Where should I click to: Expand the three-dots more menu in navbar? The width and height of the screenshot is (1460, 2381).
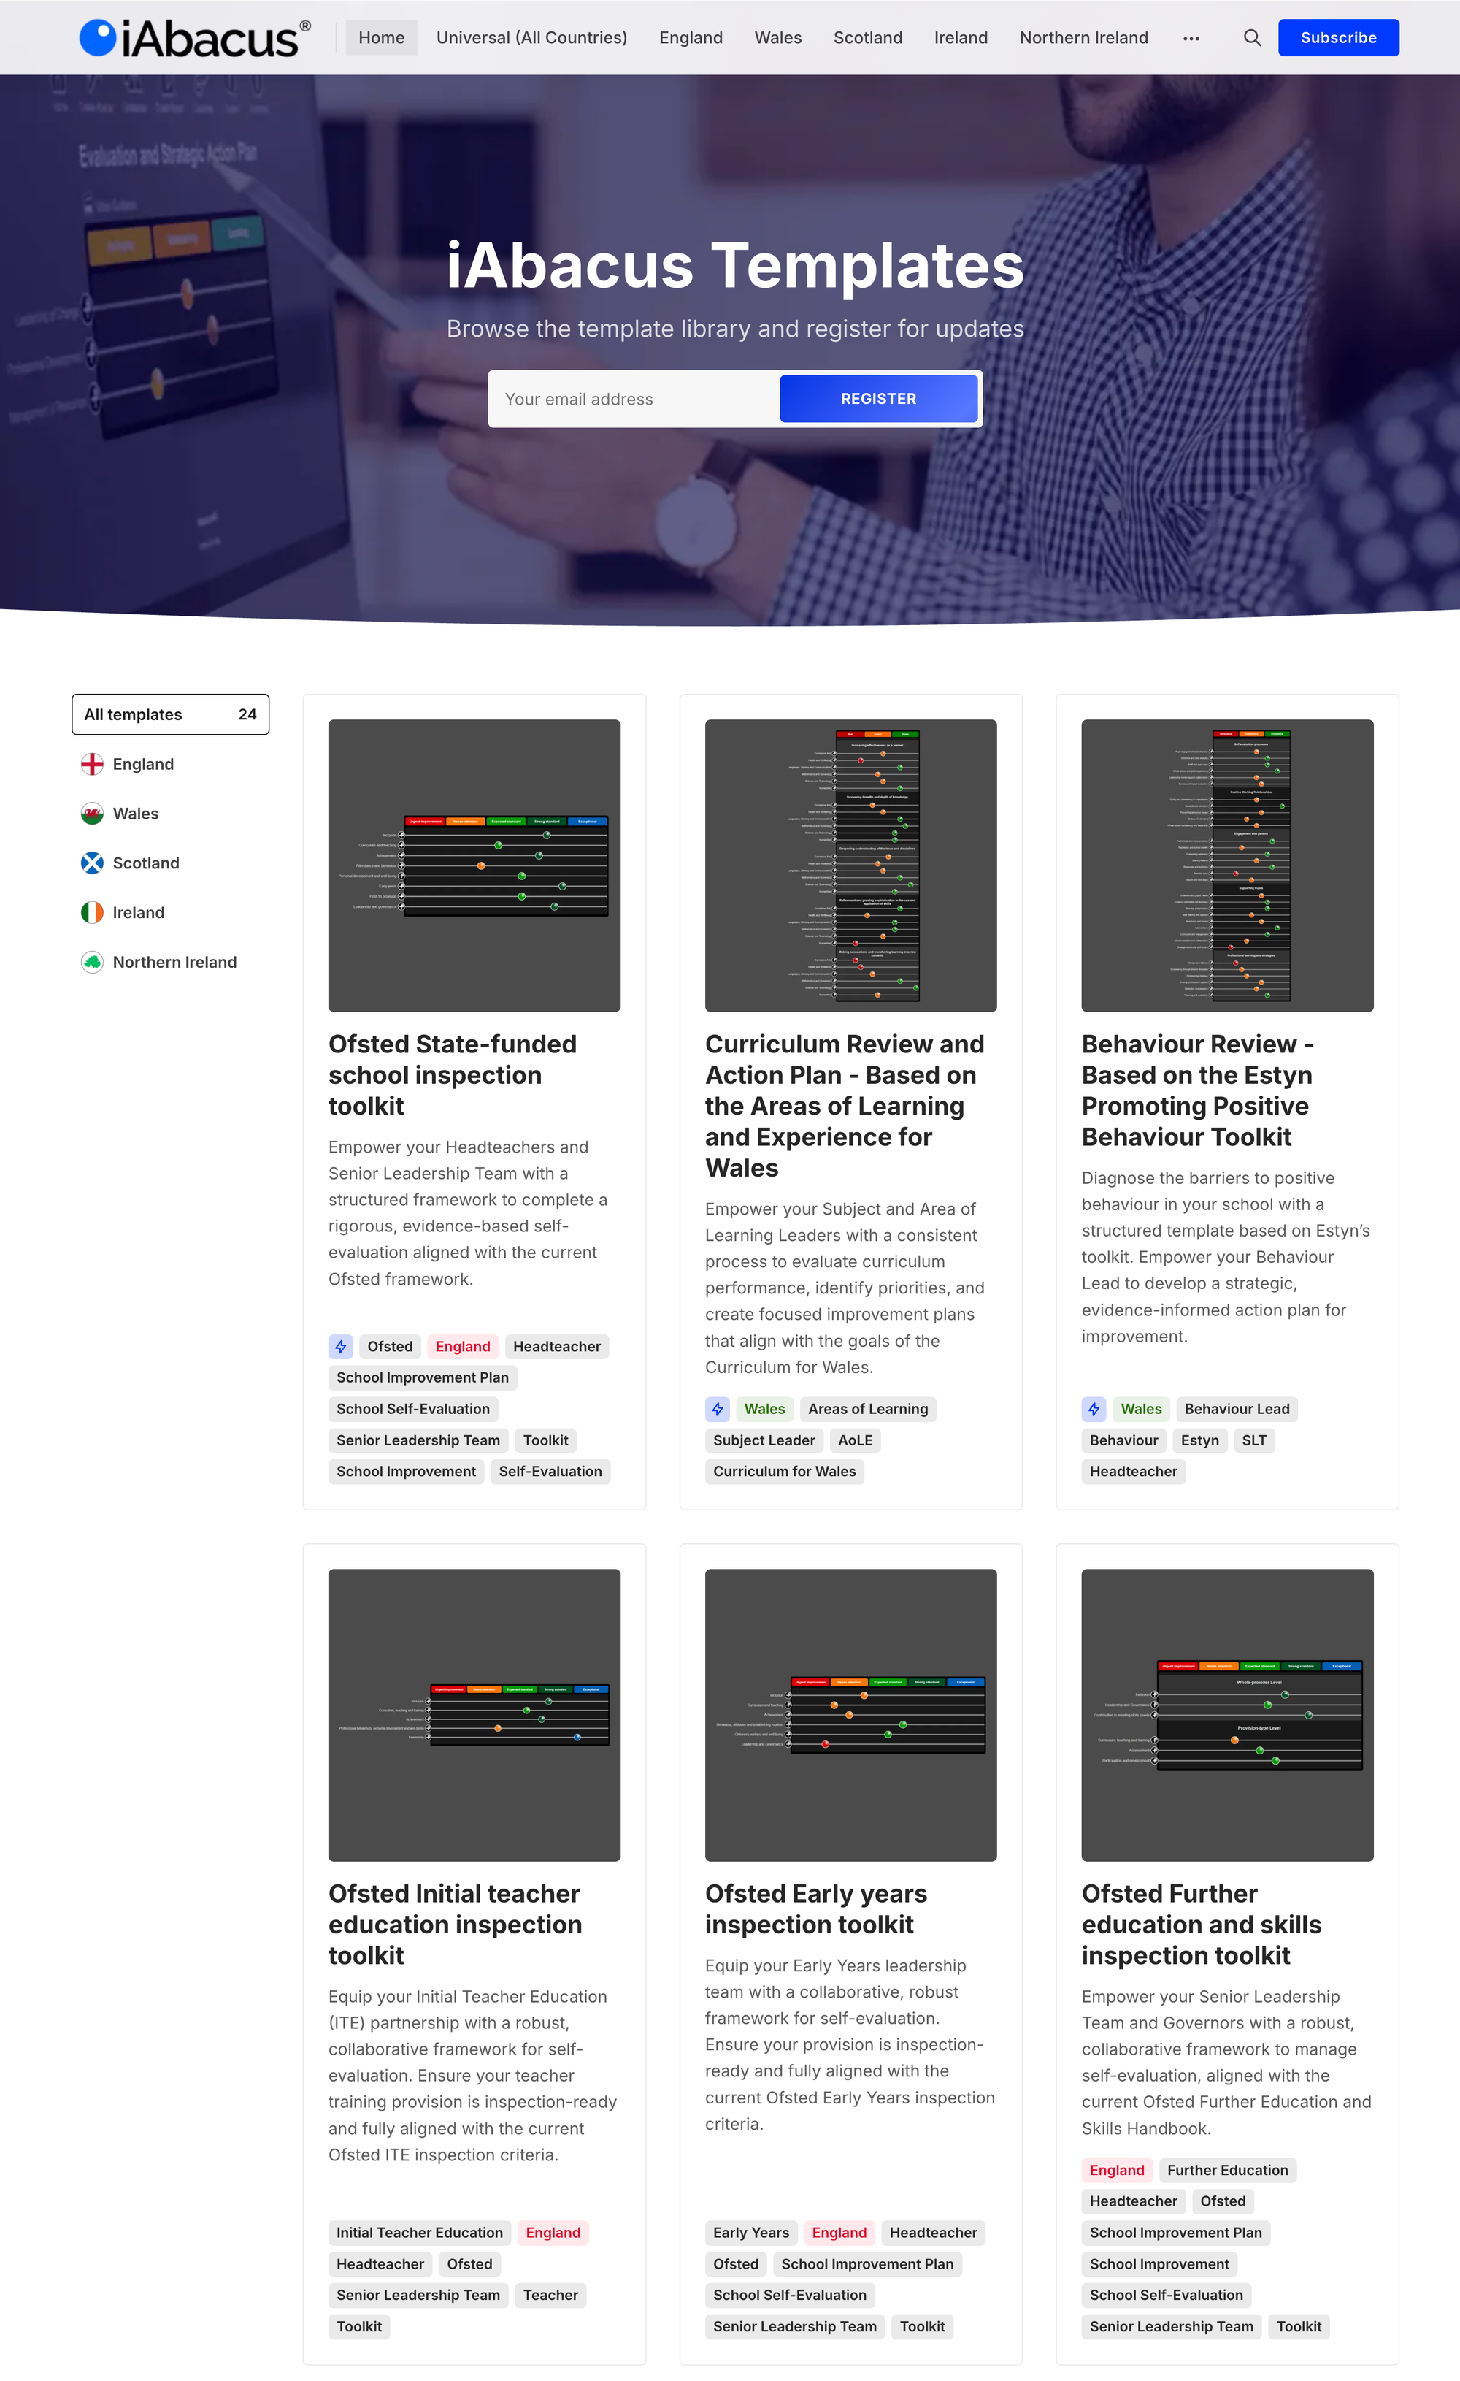coord(1191,38)
